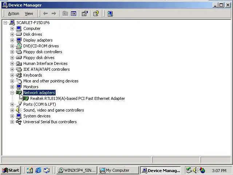This screenshot has height=175, width=233.
Task: Select the Floppy disk controllers label
Action: point(43,52)
